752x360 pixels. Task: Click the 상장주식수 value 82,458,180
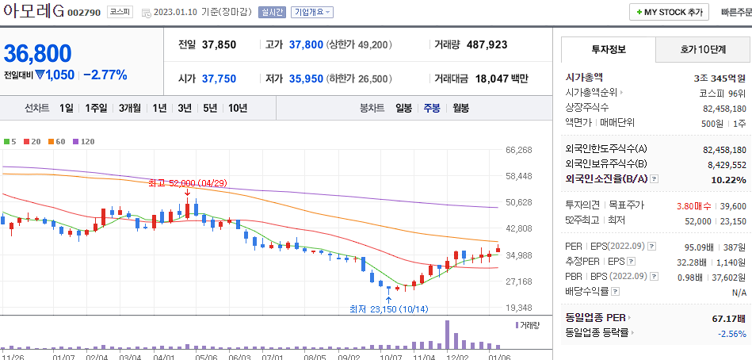click(725, 109)
